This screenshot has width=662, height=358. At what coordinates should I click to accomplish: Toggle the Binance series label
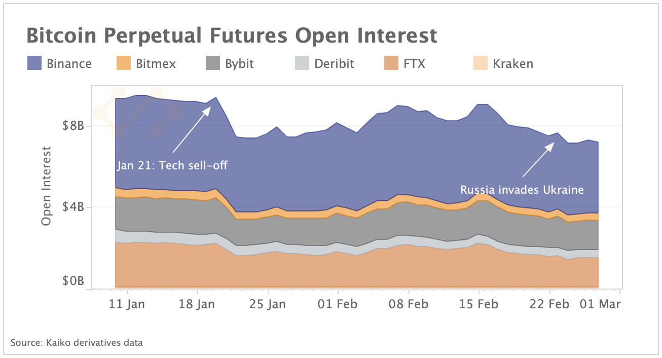(69, 64)
